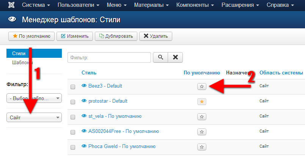Viewport: 305px width, 156px height.
Task: Check the Beez3 - Default checkbox
Action: click(x=73, y=87)
